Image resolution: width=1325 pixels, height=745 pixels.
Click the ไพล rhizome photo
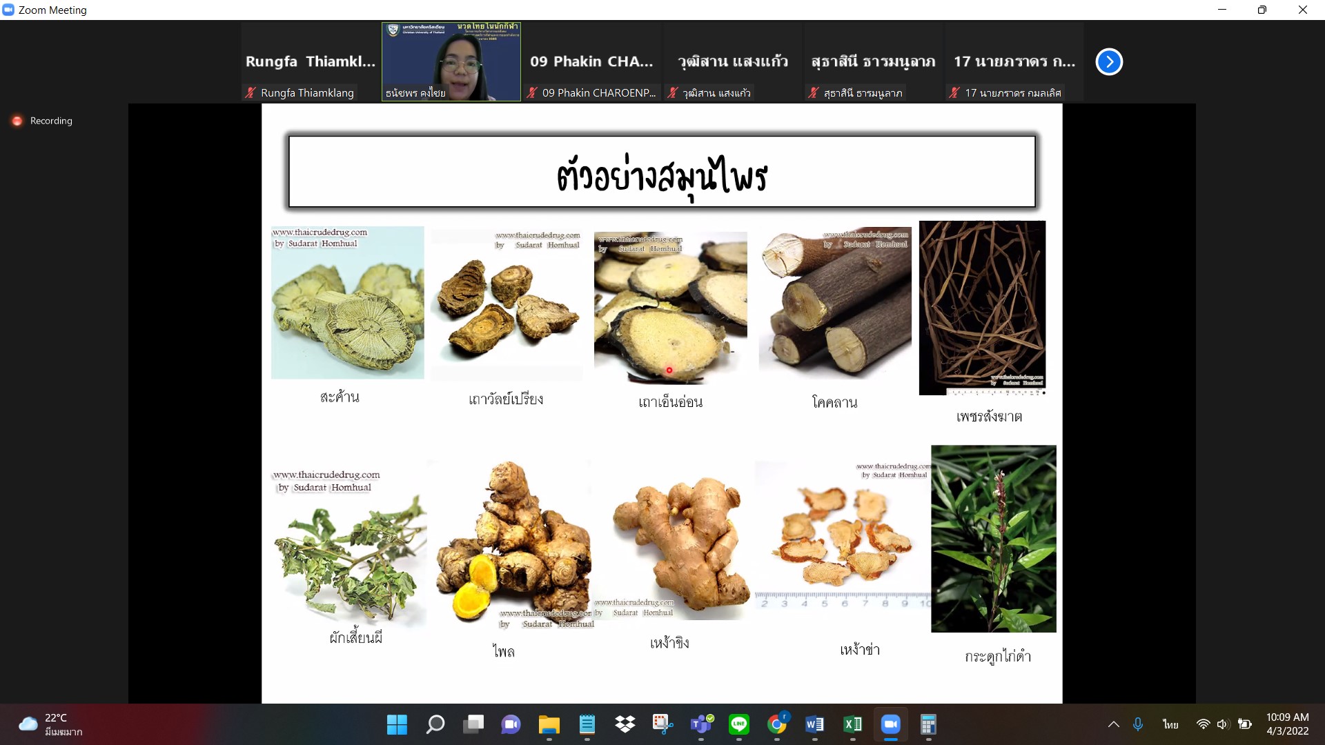pyautogui.click(x=513, y=545)
